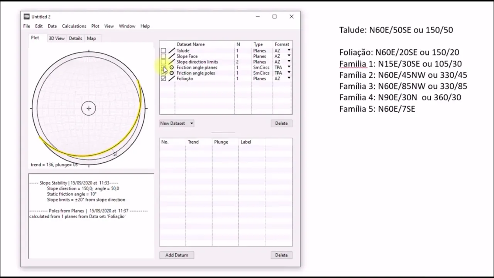Open the Edit menu

pos(39,26)
